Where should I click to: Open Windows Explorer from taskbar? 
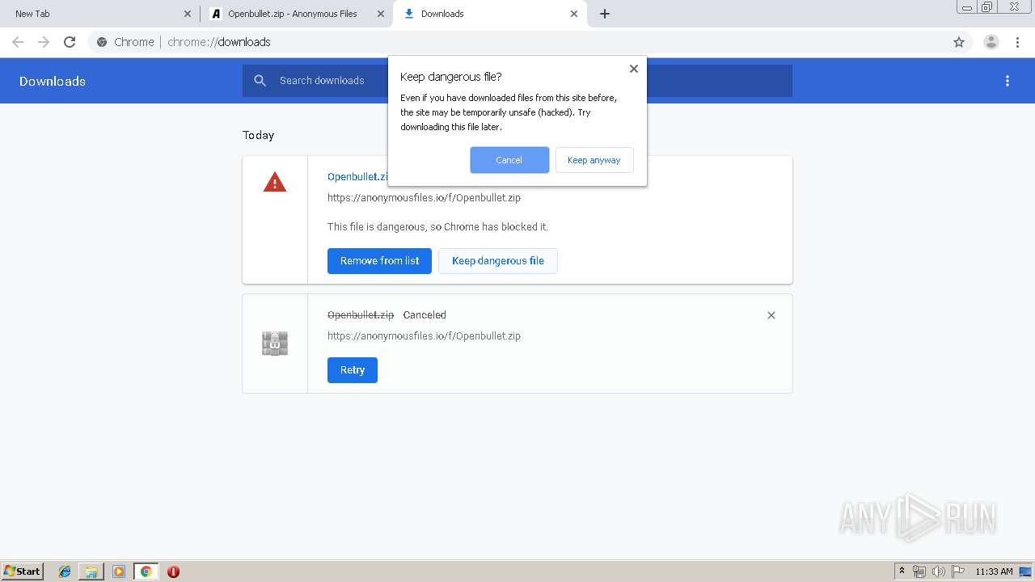tap(91, 571)
